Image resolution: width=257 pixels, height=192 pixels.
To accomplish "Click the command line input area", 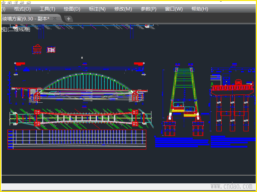I will [x=128, y=180].
